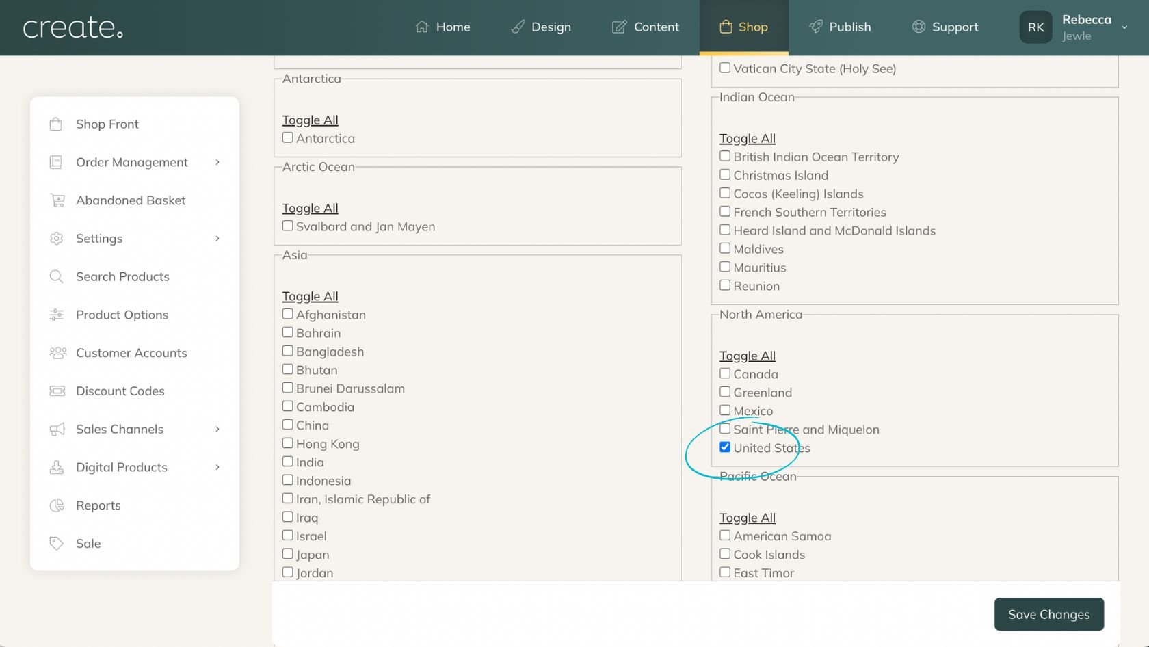The image size is (1149, 647).
Task: Click the Support lifebuoy icon in top nav
Action: pyautogui.click(x=919, y=27)
